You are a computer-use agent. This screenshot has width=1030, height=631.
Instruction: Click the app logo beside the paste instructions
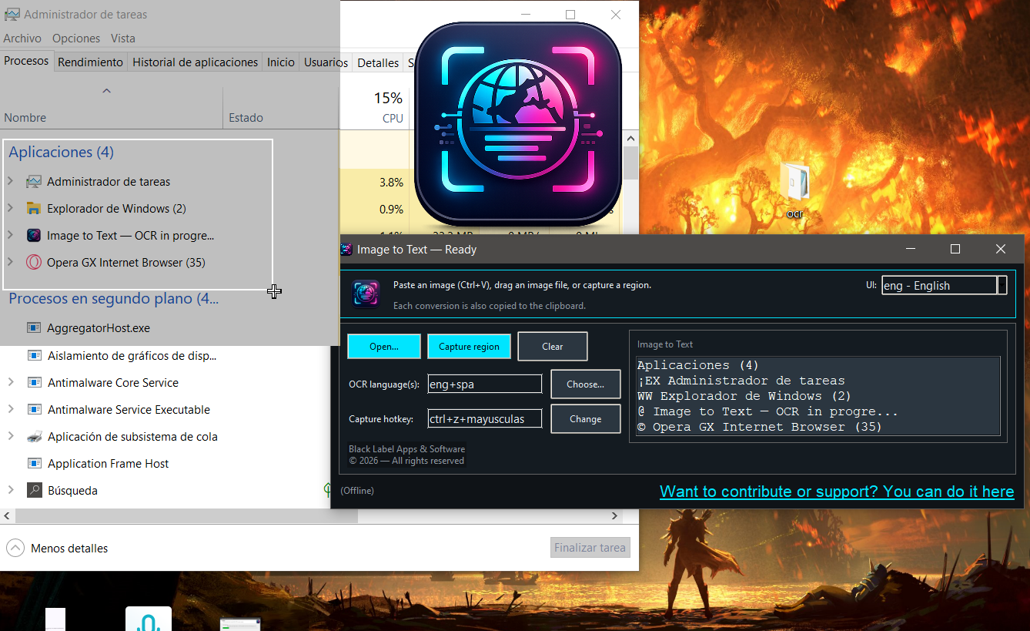pyautogui.click(x=366, y=294)
